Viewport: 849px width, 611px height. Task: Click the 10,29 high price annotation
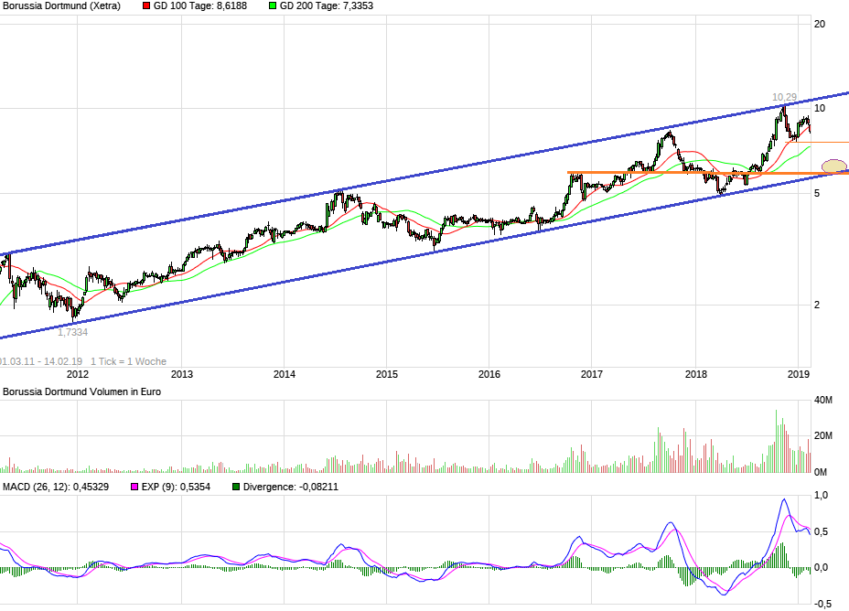coord(784,98)
